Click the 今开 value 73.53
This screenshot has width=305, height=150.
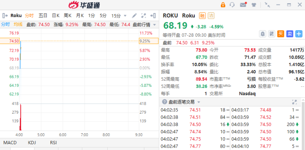250,50
